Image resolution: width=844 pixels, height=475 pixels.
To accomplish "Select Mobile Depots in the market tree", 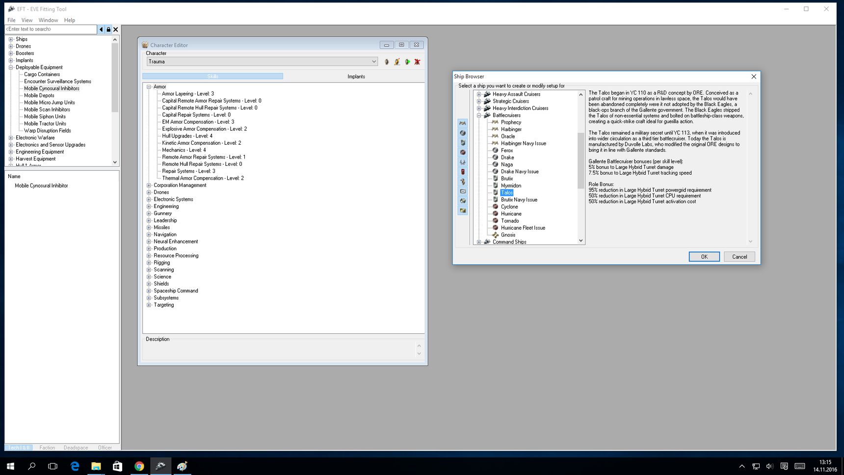I will pos(39,96).
